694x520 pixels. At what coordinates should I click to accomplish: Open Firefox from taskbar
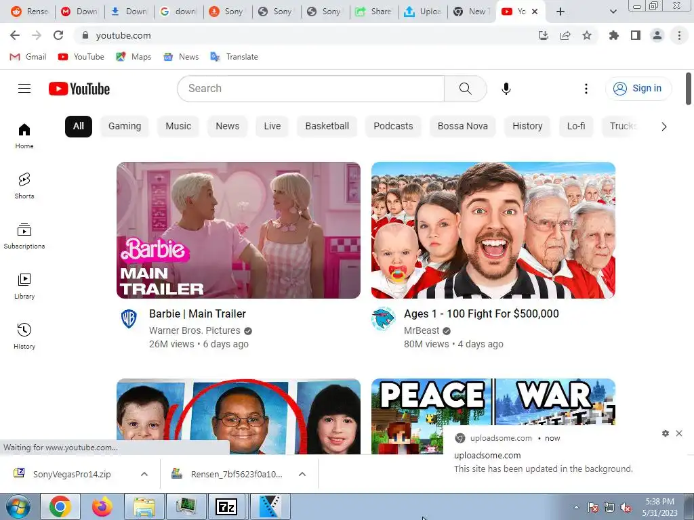102,507
